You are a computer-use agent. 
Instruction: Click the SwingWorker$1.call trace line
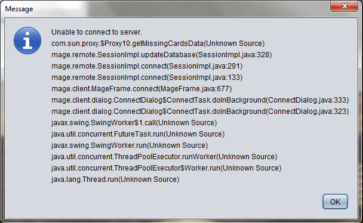pyautogui.click(x=134, y=123)
